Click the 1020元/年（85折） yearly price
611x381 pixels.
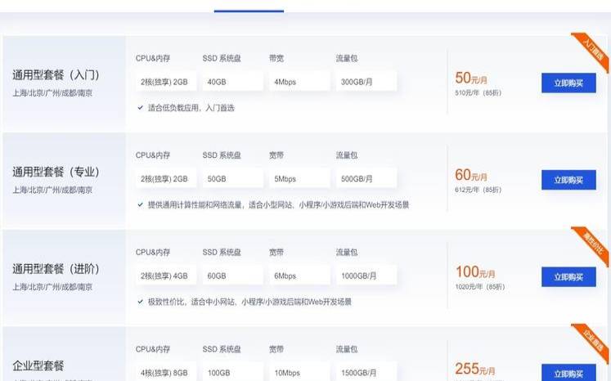point(480,287)
